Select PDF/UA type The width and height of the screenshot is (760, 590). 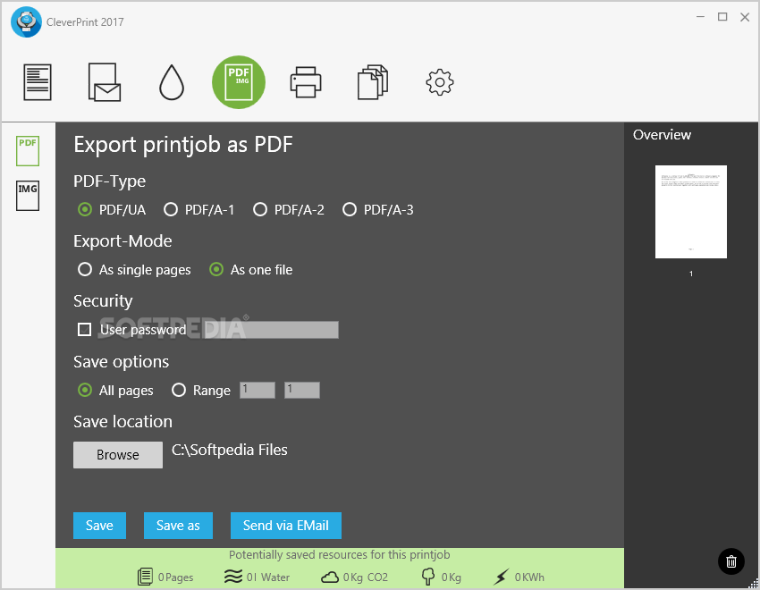112,210
